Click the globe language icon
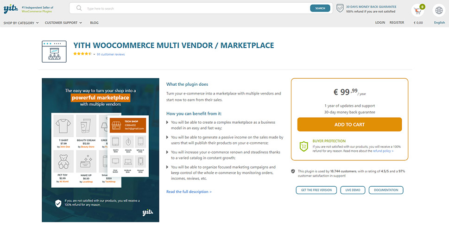 [439, 10]
